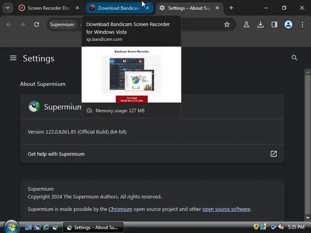The height and width of the screenshot is (233, 311).
Task: Search settings with the magnifier icon
Action: 295,58
